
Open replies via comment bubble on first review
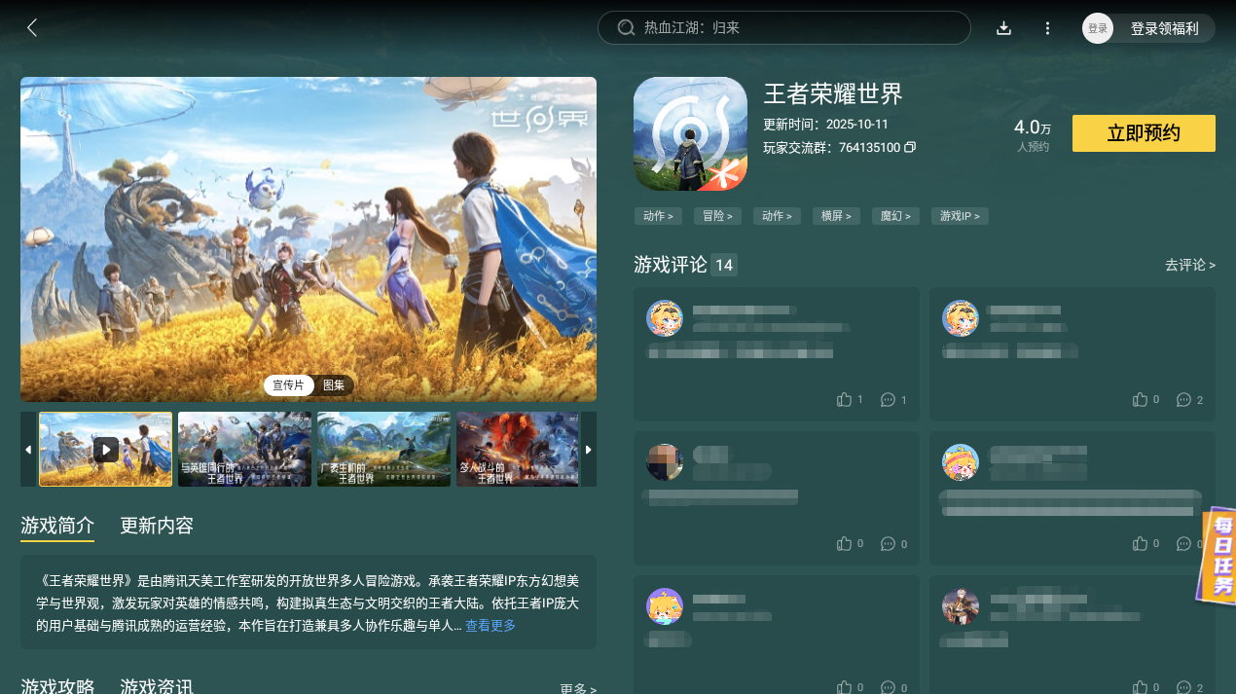click(x=888, y=399)
